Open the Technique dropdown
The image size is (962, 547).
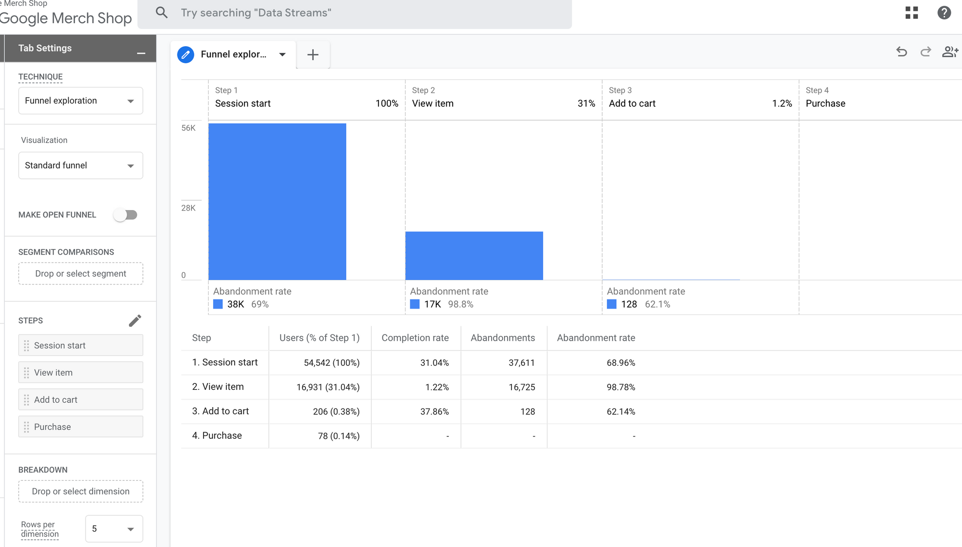tap(80, 100)
